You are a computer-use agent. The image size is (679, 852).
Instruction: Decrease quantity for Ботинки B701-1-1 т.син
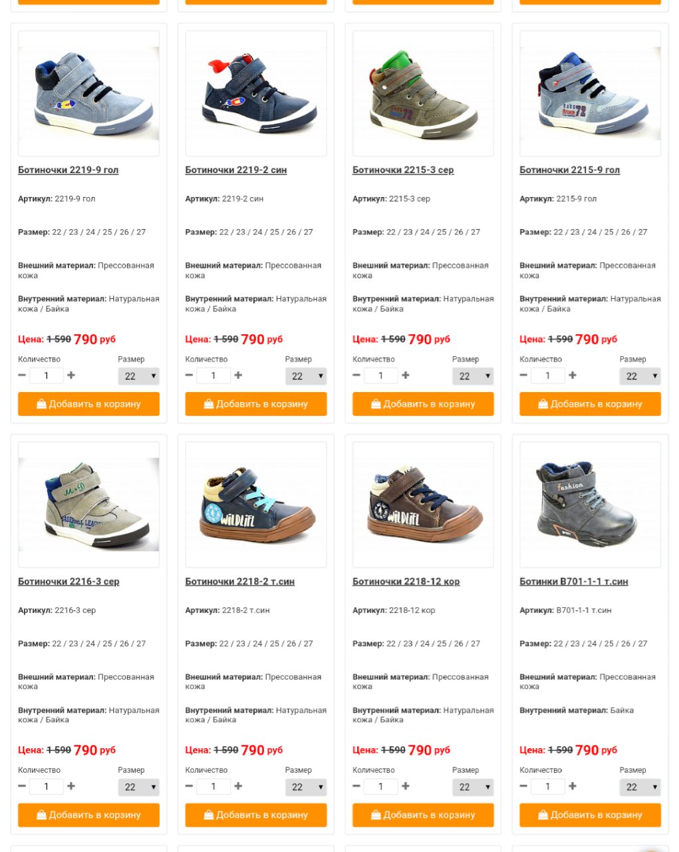click(523, 786)
